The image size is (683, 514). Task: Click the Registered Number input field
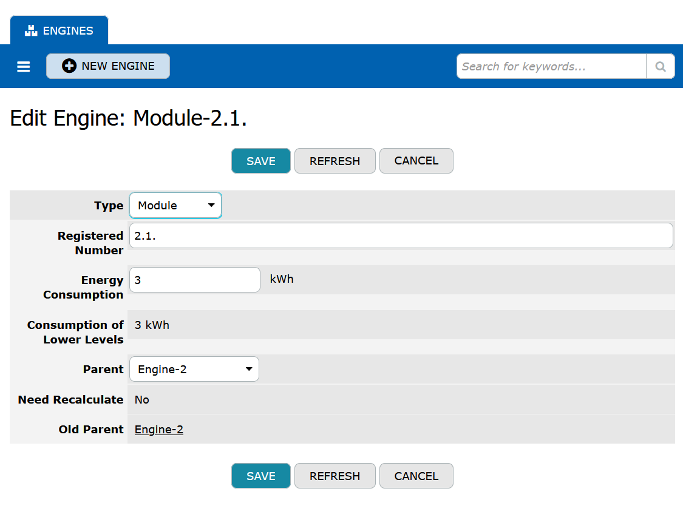pyautogui.click(x=401, y=236)
